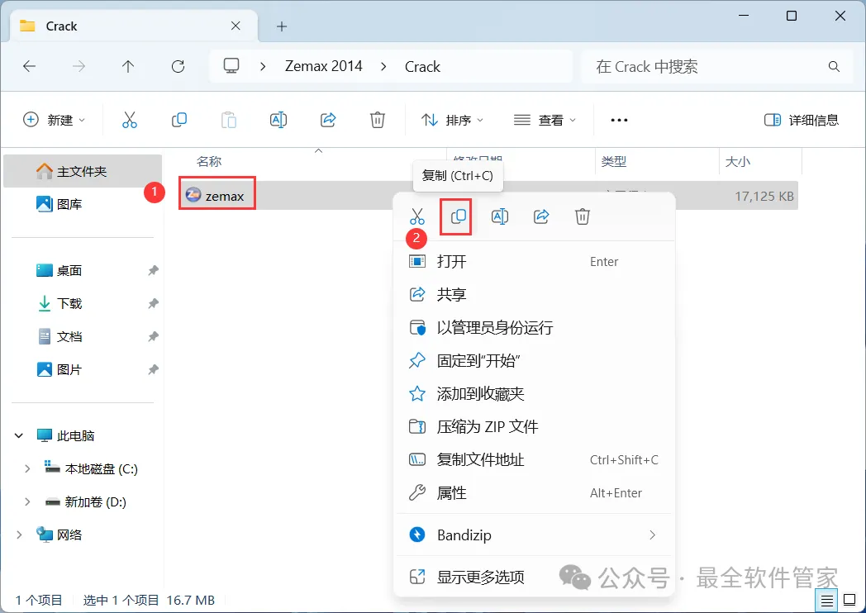Click the Cut scissors icon in the context menu
The height and width of the screenshot is (613, 866).
click(417, 216)
